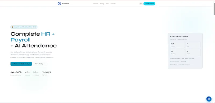This screenshot has height=103, width=215.
Task: Click the View Pricing button
Action: pyautogui.click(x=40, y=64)
